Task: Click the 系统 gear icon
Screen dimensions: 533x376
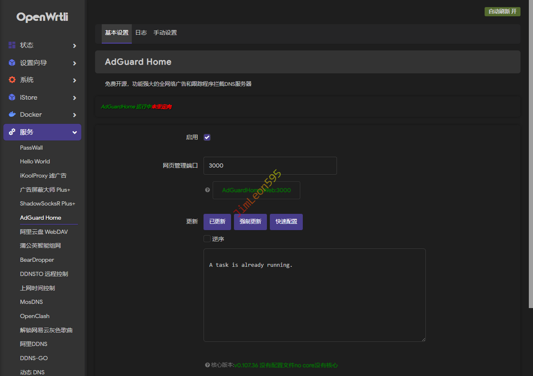Action: (12, 80)
